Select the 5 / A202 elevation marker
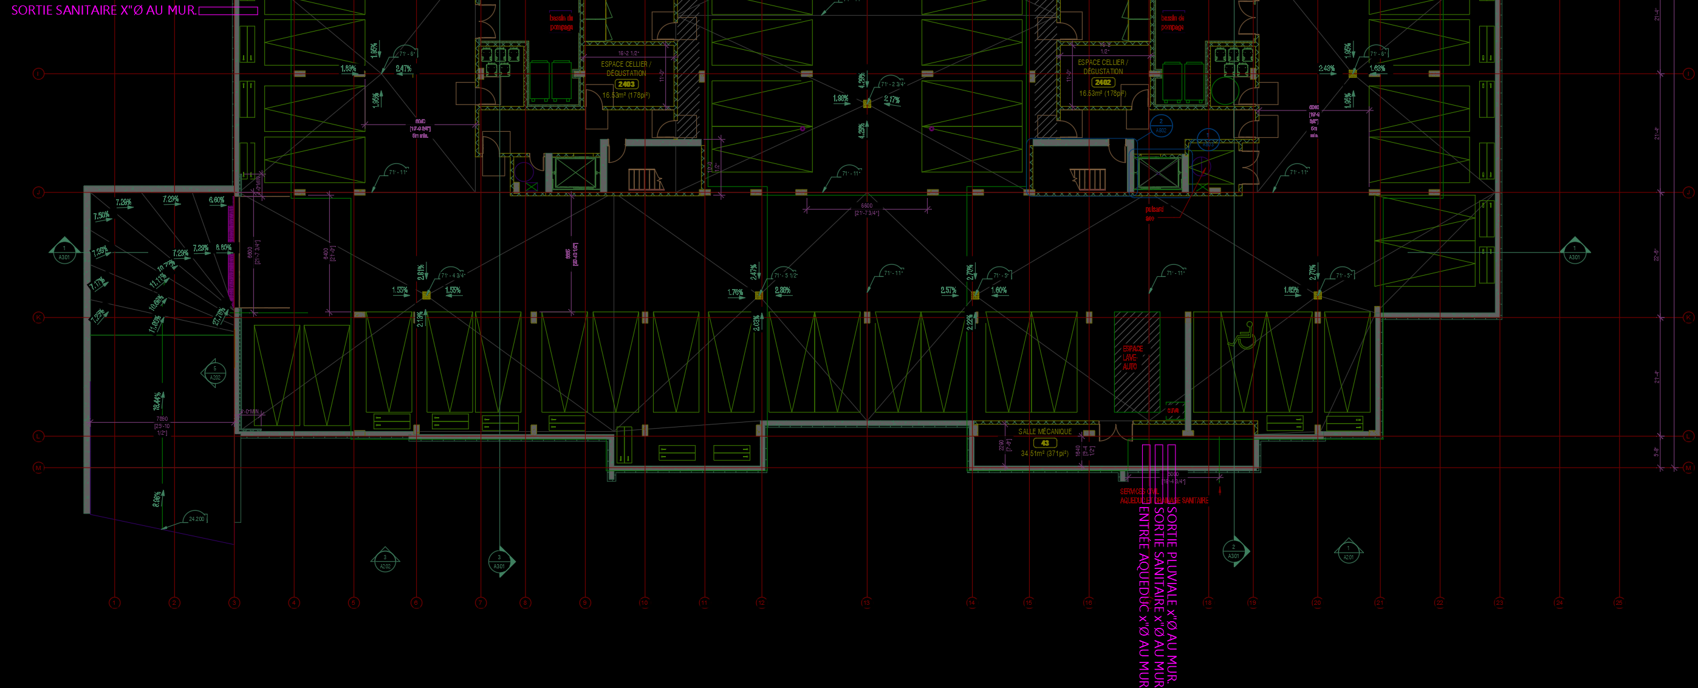This screenshot has width=1698, height=688. pyautogui.click(x=215, y=373)
